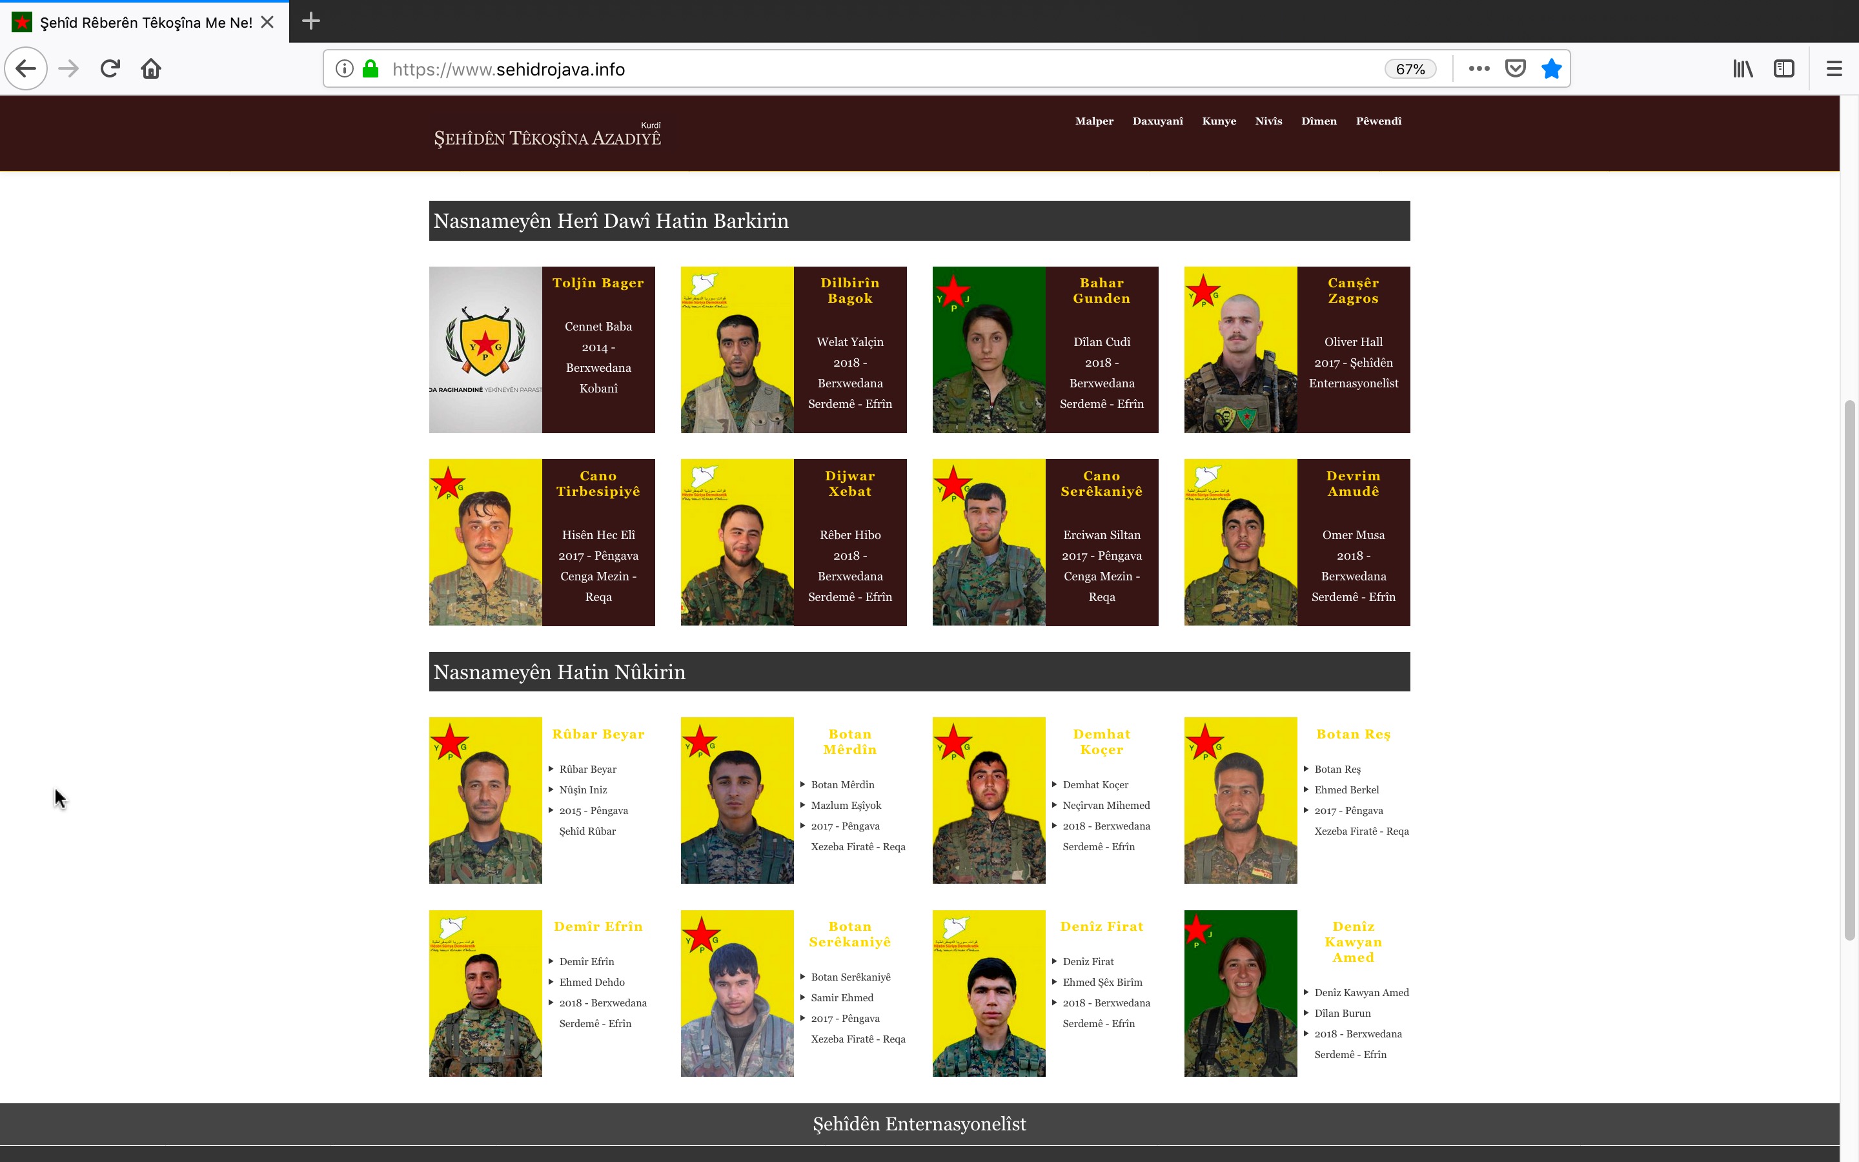The width and height of the screenshot is (1859, 1162).
Task: View site information icon in address bar
Action: (x=345, y=69)
